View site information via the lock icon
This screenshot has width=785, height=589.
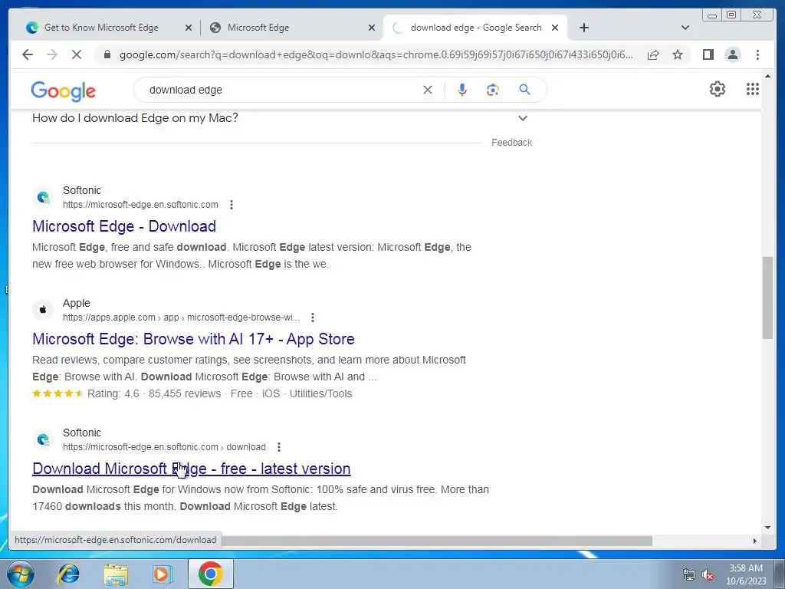pos(107,54)
